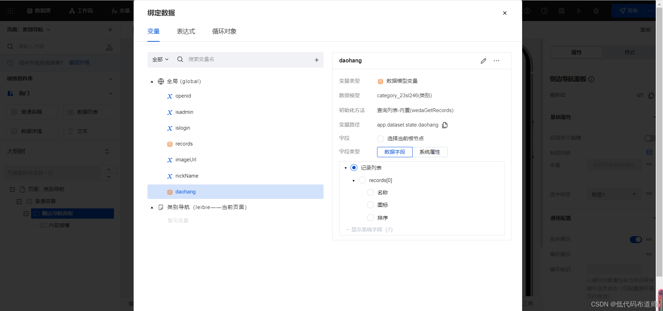Image resolution: width=663 pixels, height=311 pixels.
Task: Choose the 数据字段 field type
Action: tap(395, 152)
